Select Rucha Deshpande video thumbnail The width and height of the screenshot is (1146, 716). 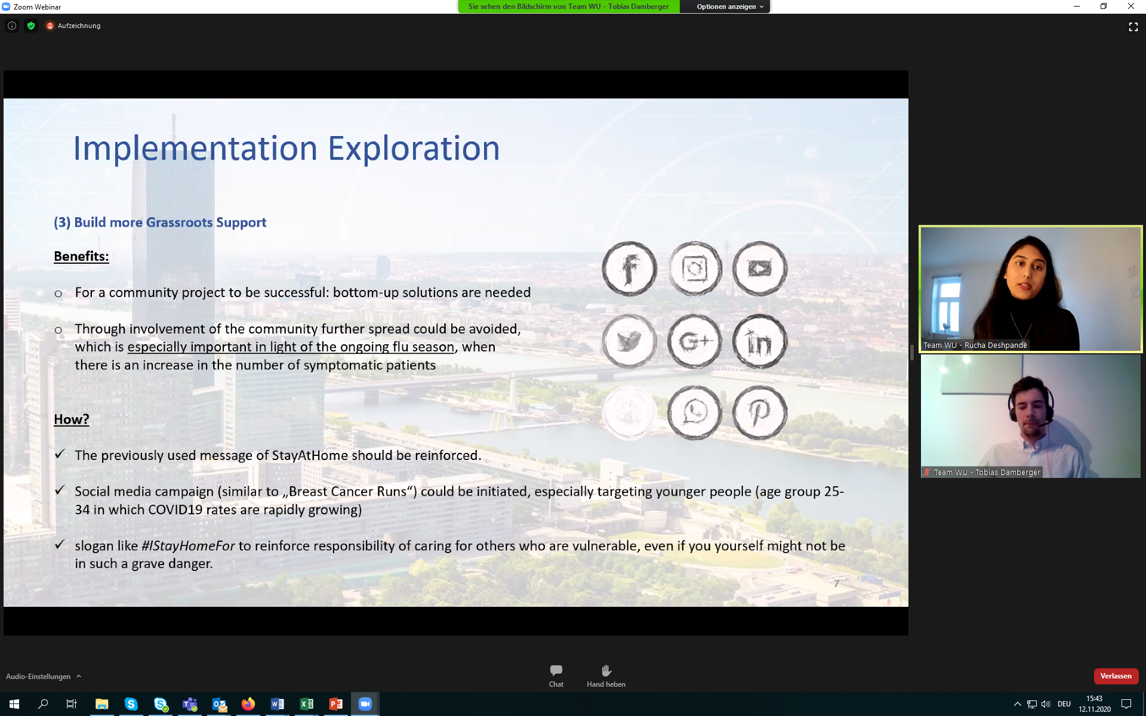[x=1030, y=289]
